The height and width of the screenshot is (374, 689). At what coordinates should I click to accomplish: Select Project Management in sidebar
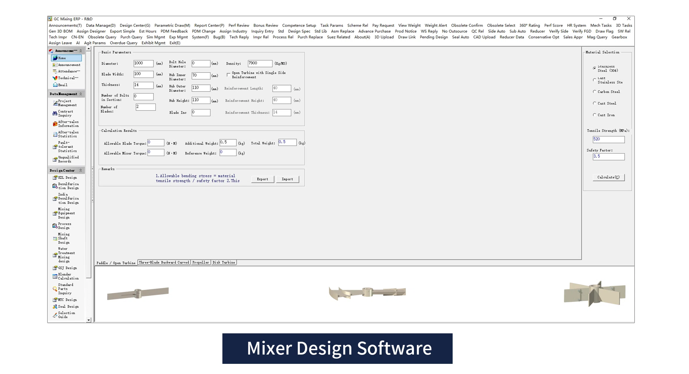[x=66, y=103]
